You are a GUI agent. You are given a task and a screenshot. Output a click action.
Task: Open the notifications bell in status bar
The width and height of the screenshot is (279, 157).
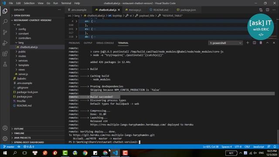275,147
